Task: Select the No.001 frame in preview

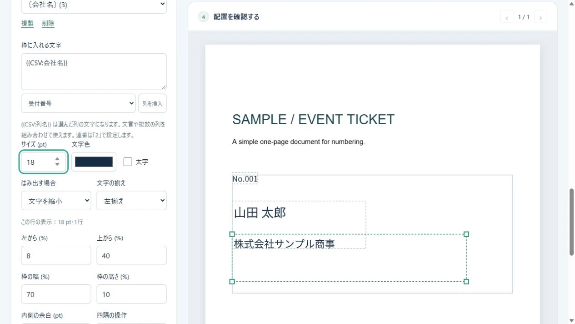Action: tap(245, 179)
